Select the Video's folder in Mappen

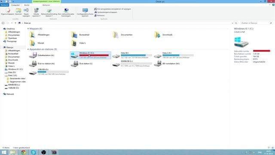[x=78, y=43]
